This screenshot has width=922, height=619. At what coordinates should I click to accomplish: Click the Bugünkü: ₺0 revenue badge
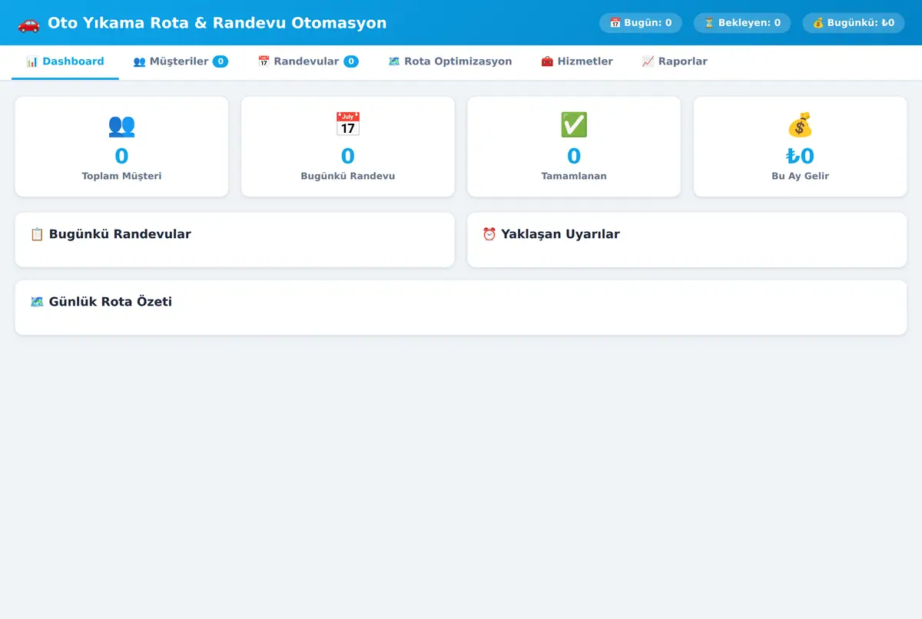point(854,23)
